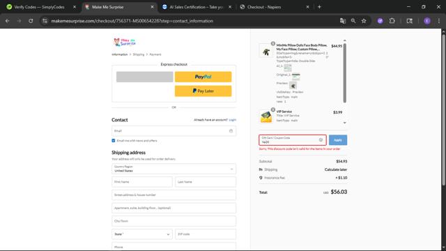Image resolution: width=446 pixels, height=251 pixels.
Task: Reload the checkout page
Action: (x=31, y=21)
